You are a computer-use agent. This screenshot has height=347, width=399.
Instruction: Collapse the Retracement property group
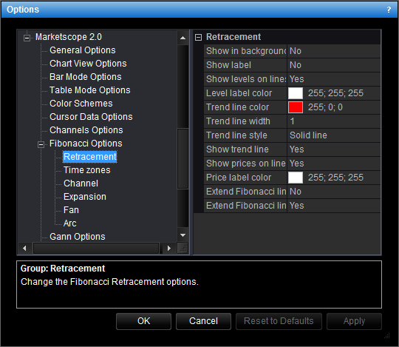tap(198, 38)
